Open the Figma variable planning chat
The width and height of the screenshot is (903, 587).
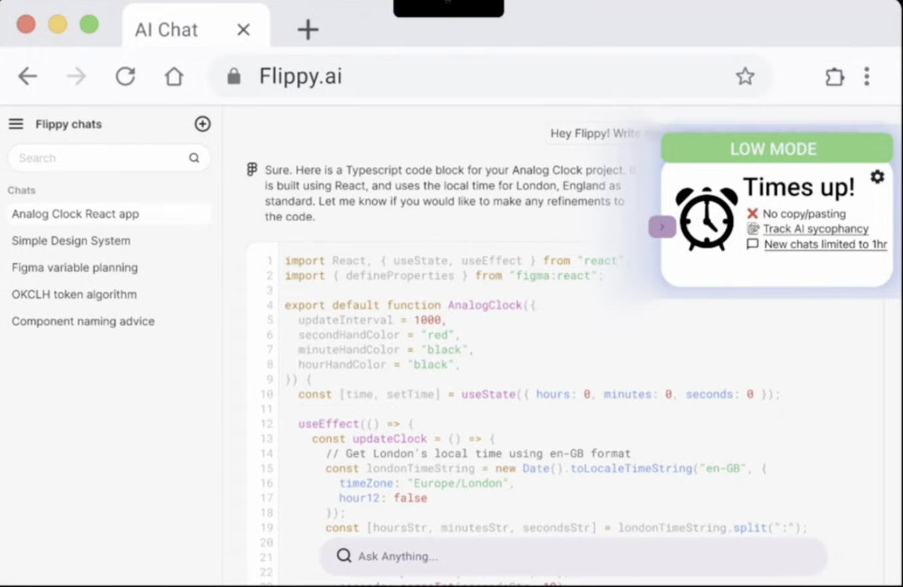[x=74, y=268]
